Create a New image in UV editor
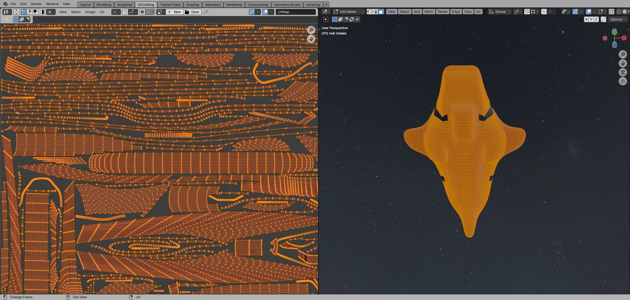Screen dimensions: 630x300 point(174,12)
